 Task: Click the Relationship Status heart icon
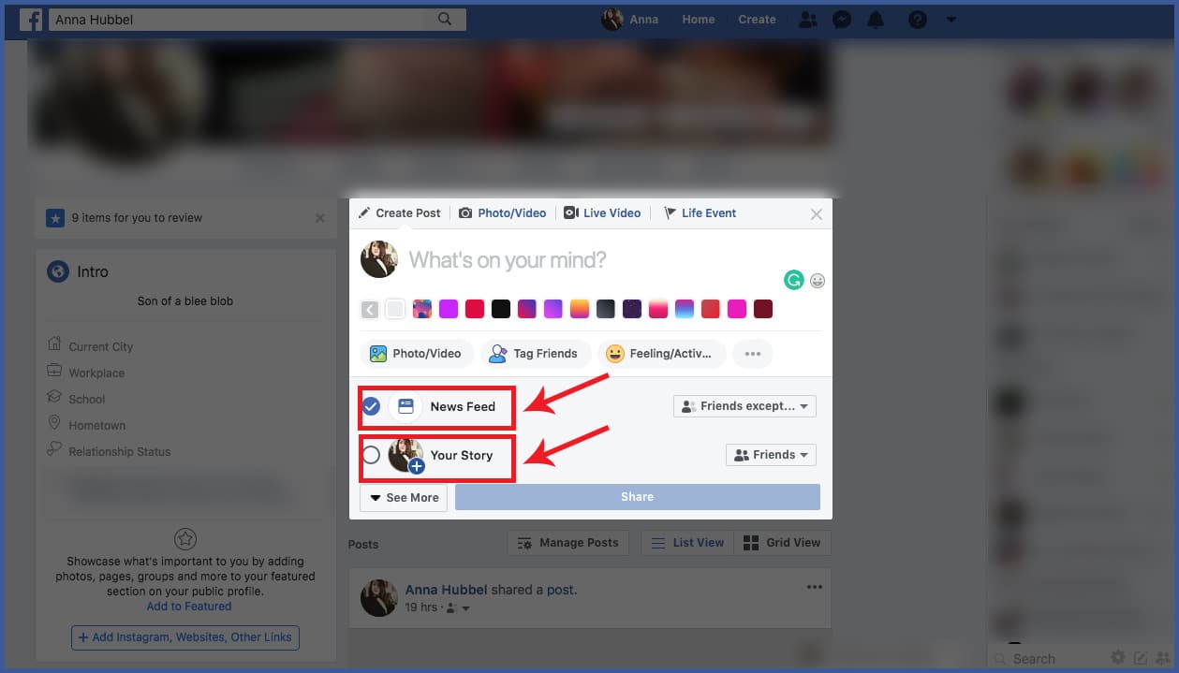pyautogui.click(x=54, y=450)
